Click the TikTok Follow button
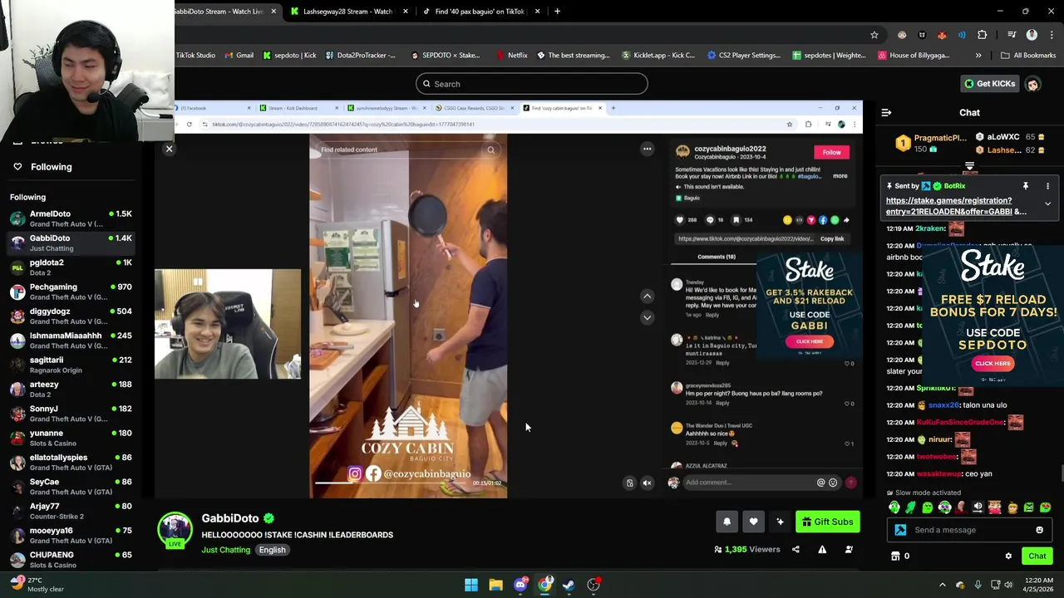Screen dimensions: 1064x598 pos(831,152)
